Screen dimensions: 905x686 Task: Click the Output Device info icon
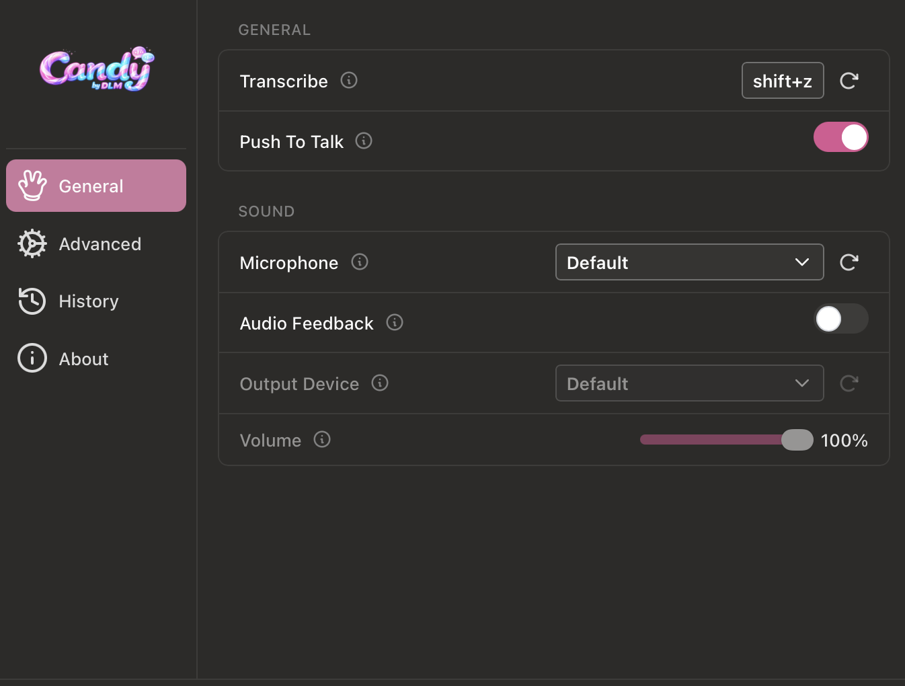tap(380, 383)
